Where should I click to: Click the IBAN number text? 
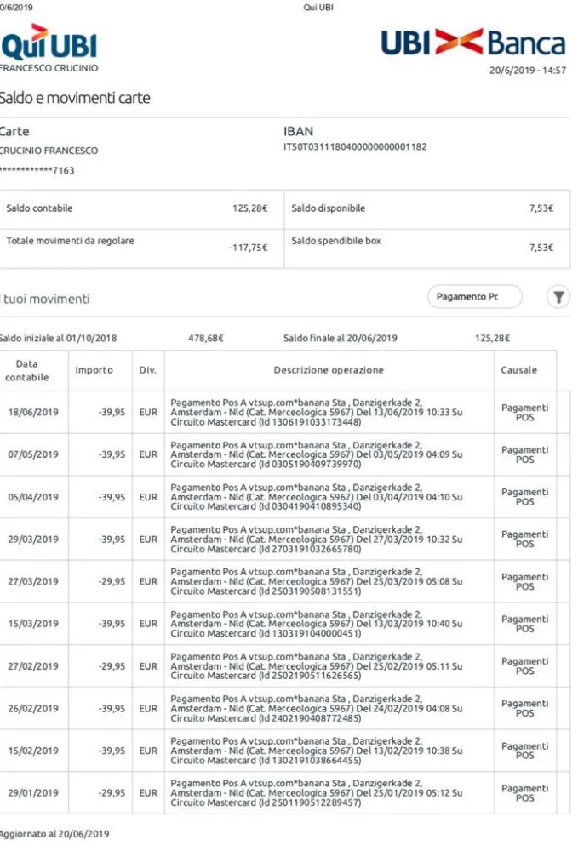tap(355, 146)
